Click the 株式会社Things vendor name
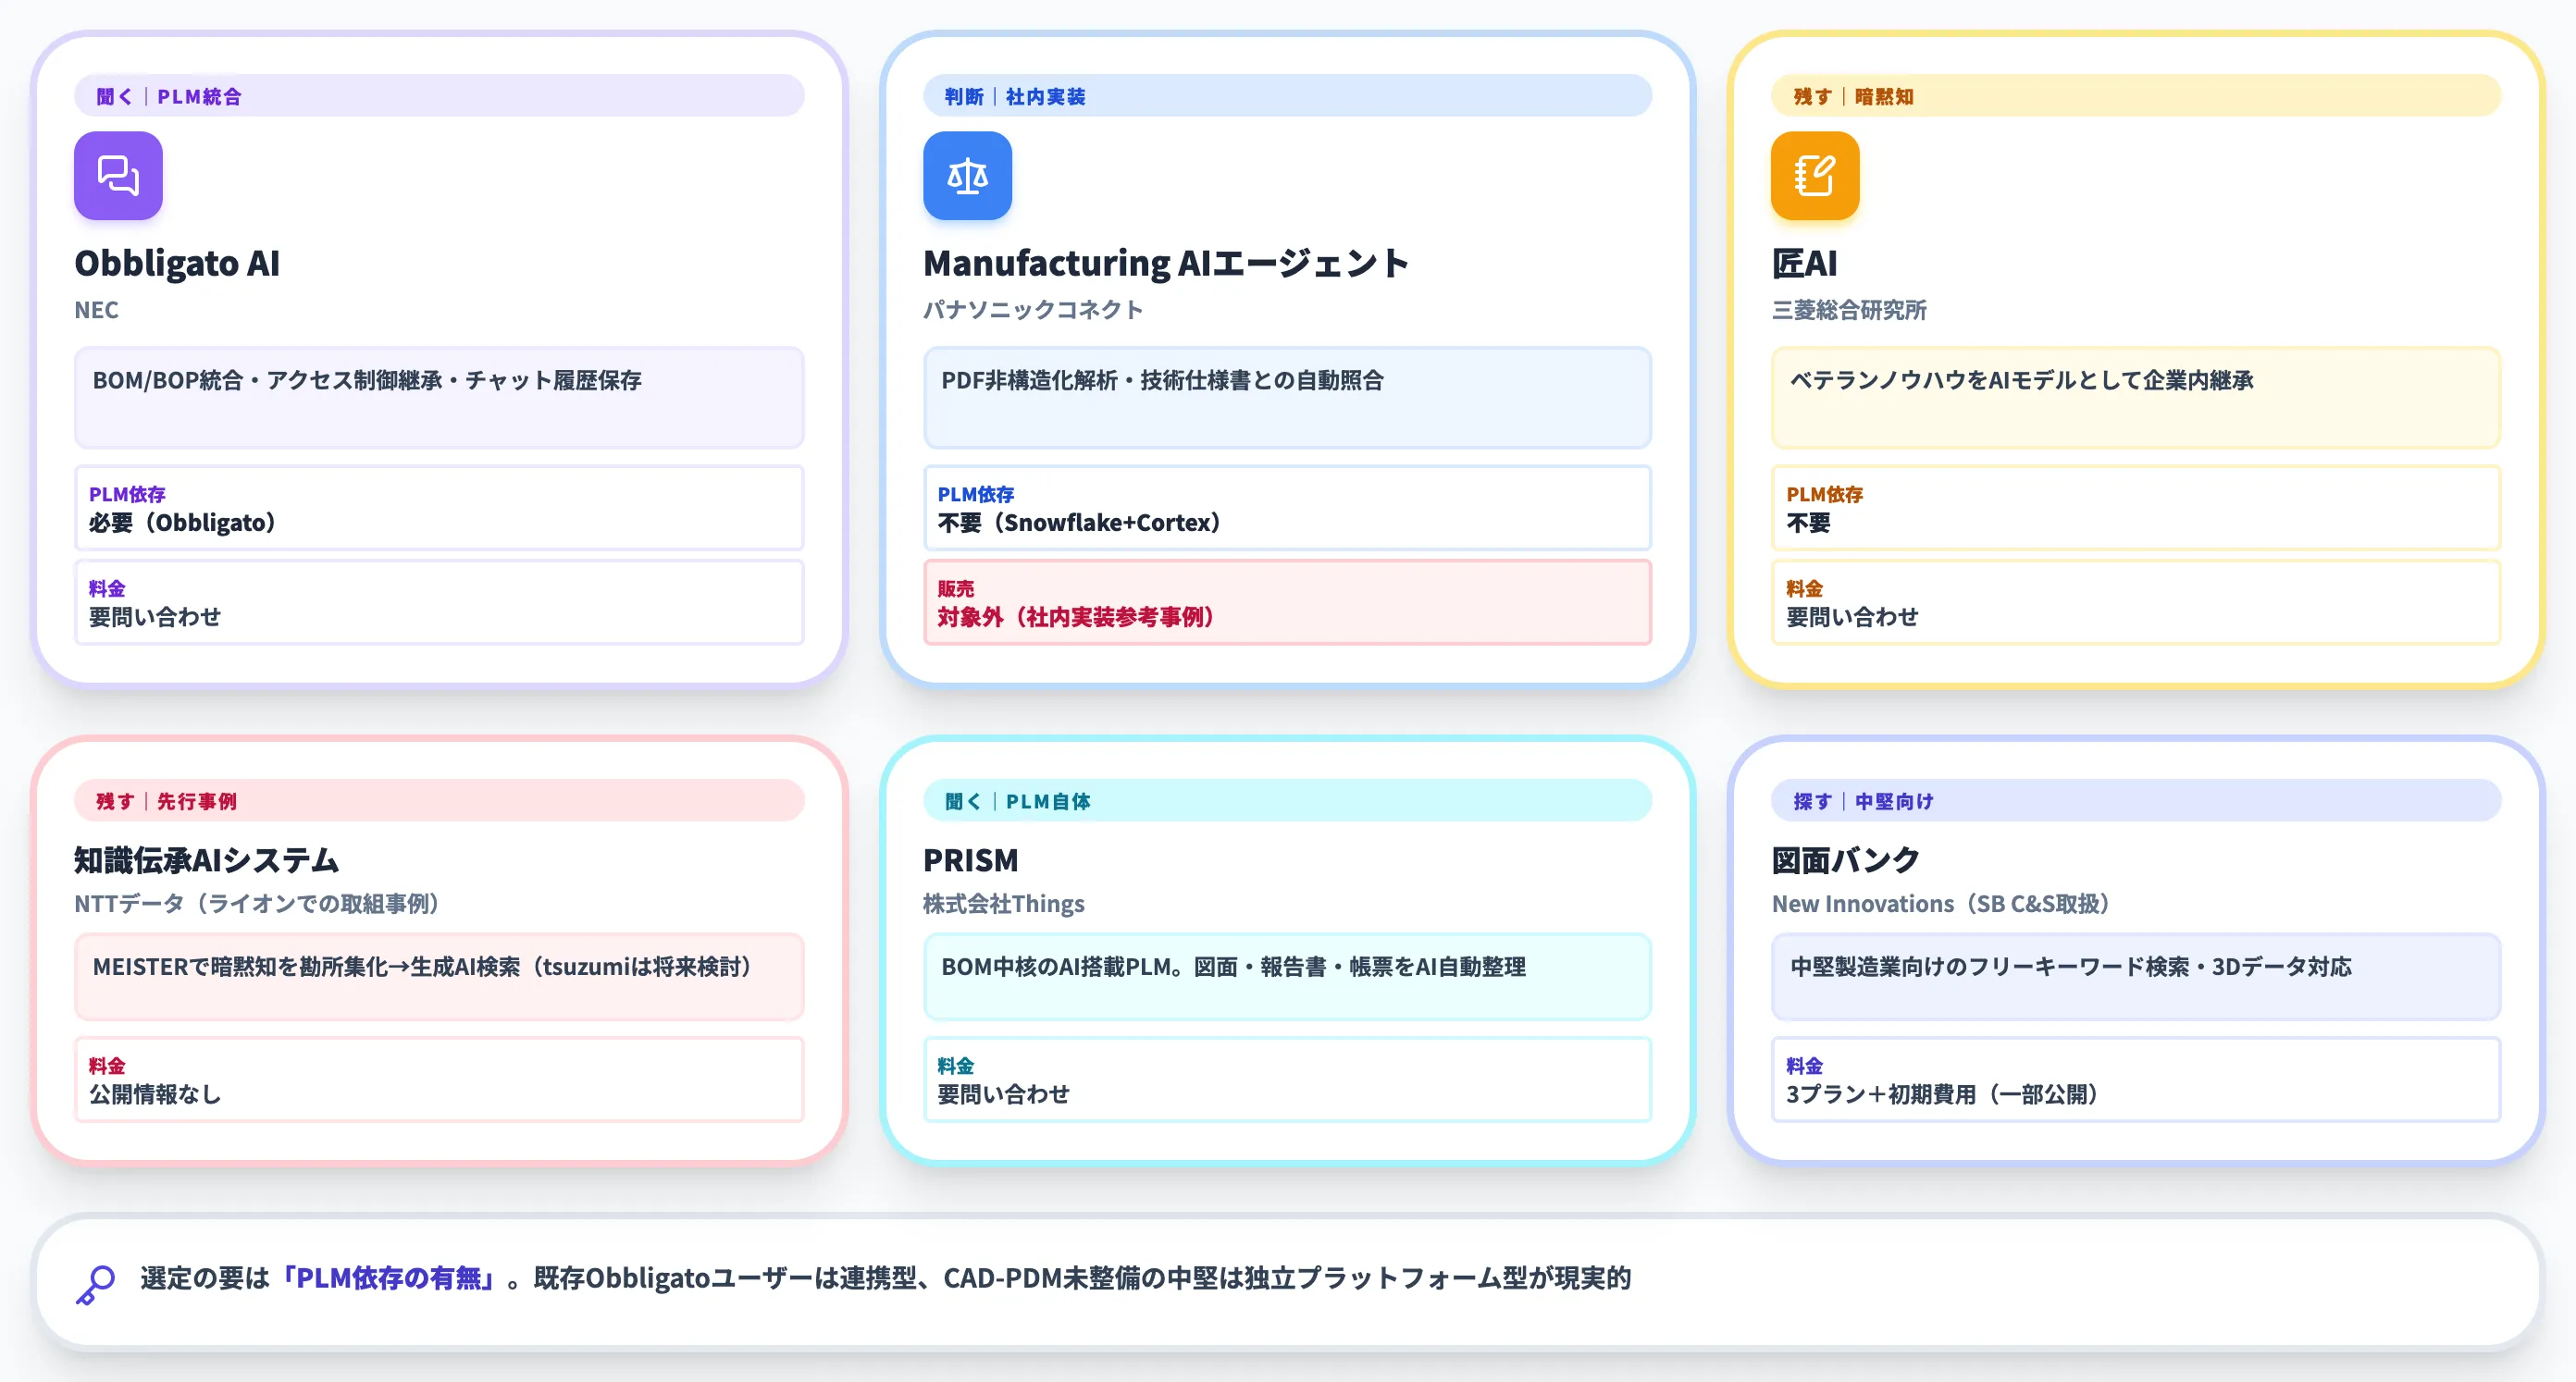This screenshot has height=1382, width=2576. pyautogui.click(x=1003, y=904)
